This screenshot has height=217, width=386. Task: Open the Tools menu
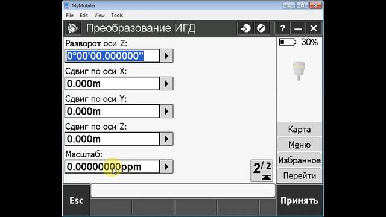pyautogui.click(x=117, y=16)
